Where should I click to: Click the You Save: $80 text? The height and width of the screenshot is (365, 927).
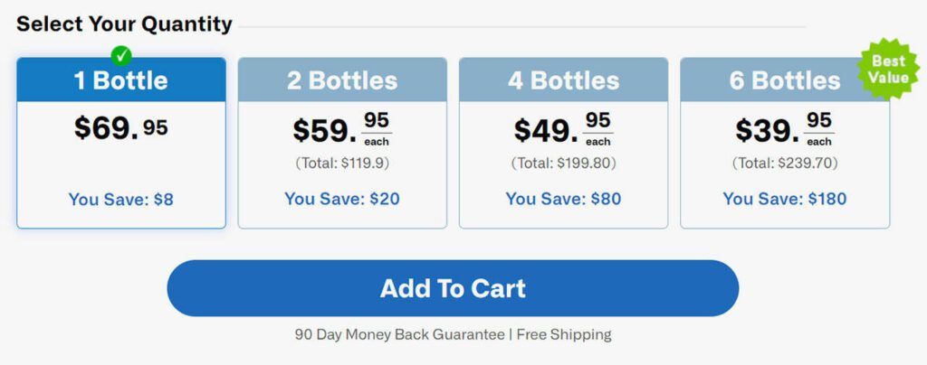coord(563,199)
